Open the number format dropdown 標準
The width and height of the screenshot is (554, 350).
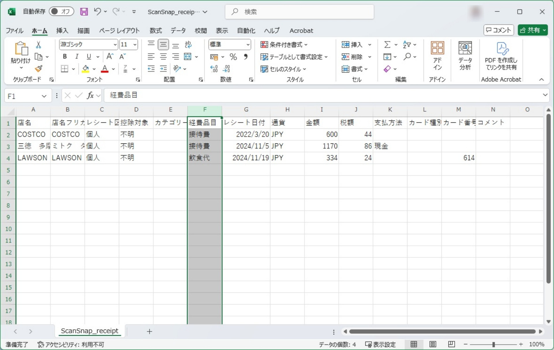(248, 45)
